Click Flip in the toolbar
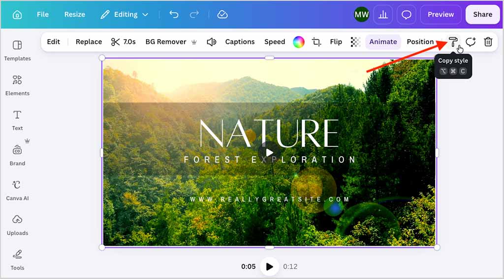 [x=336, y=42]
